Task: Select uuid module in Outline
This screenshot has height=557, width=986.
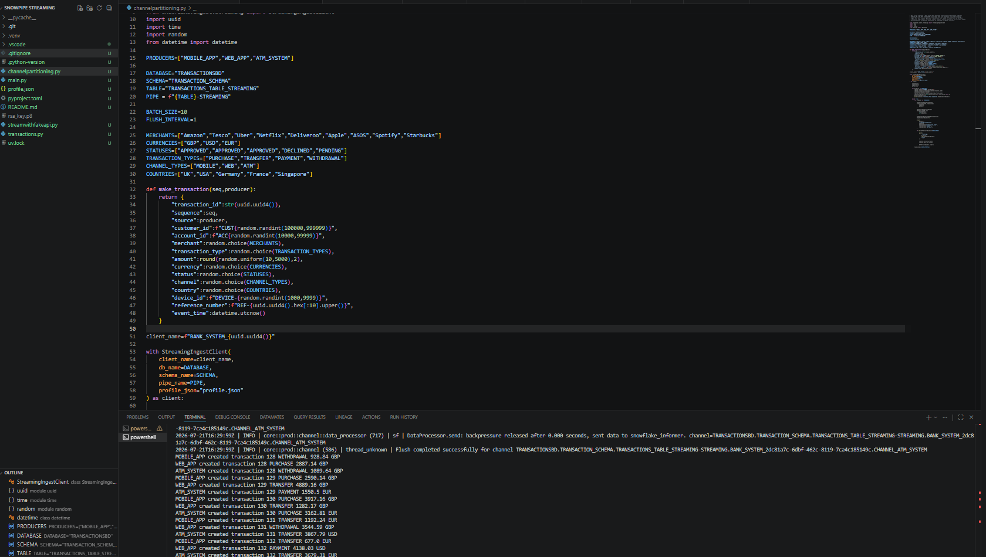Action: [59, 491]
